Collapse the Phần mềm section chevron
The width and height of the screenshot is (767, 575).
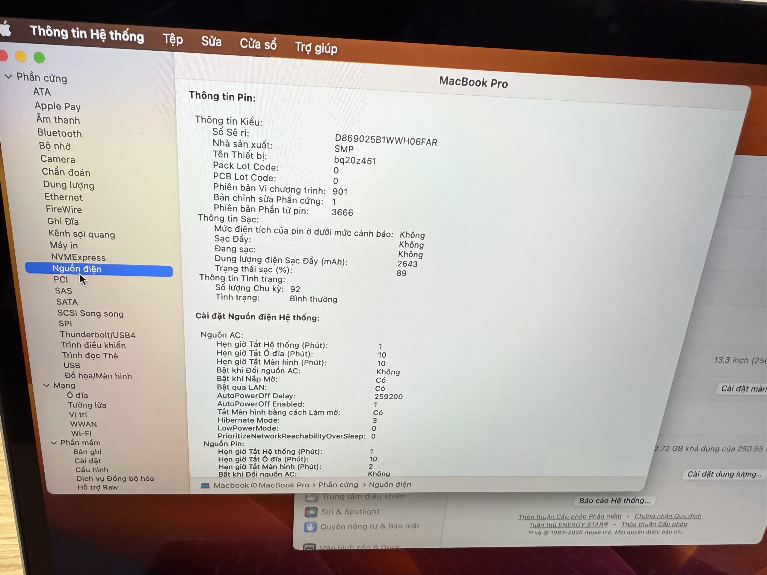[x=54, y=442]
